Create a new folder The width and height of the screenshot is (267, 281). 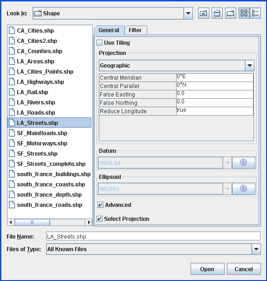pyautogui.click(x=231, y=13)
